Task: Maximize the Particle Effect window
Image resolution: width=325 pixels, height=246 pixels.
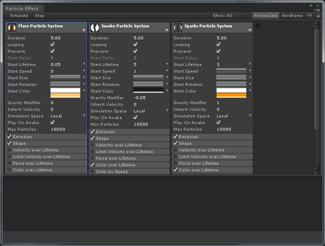Action: point(311,5)
